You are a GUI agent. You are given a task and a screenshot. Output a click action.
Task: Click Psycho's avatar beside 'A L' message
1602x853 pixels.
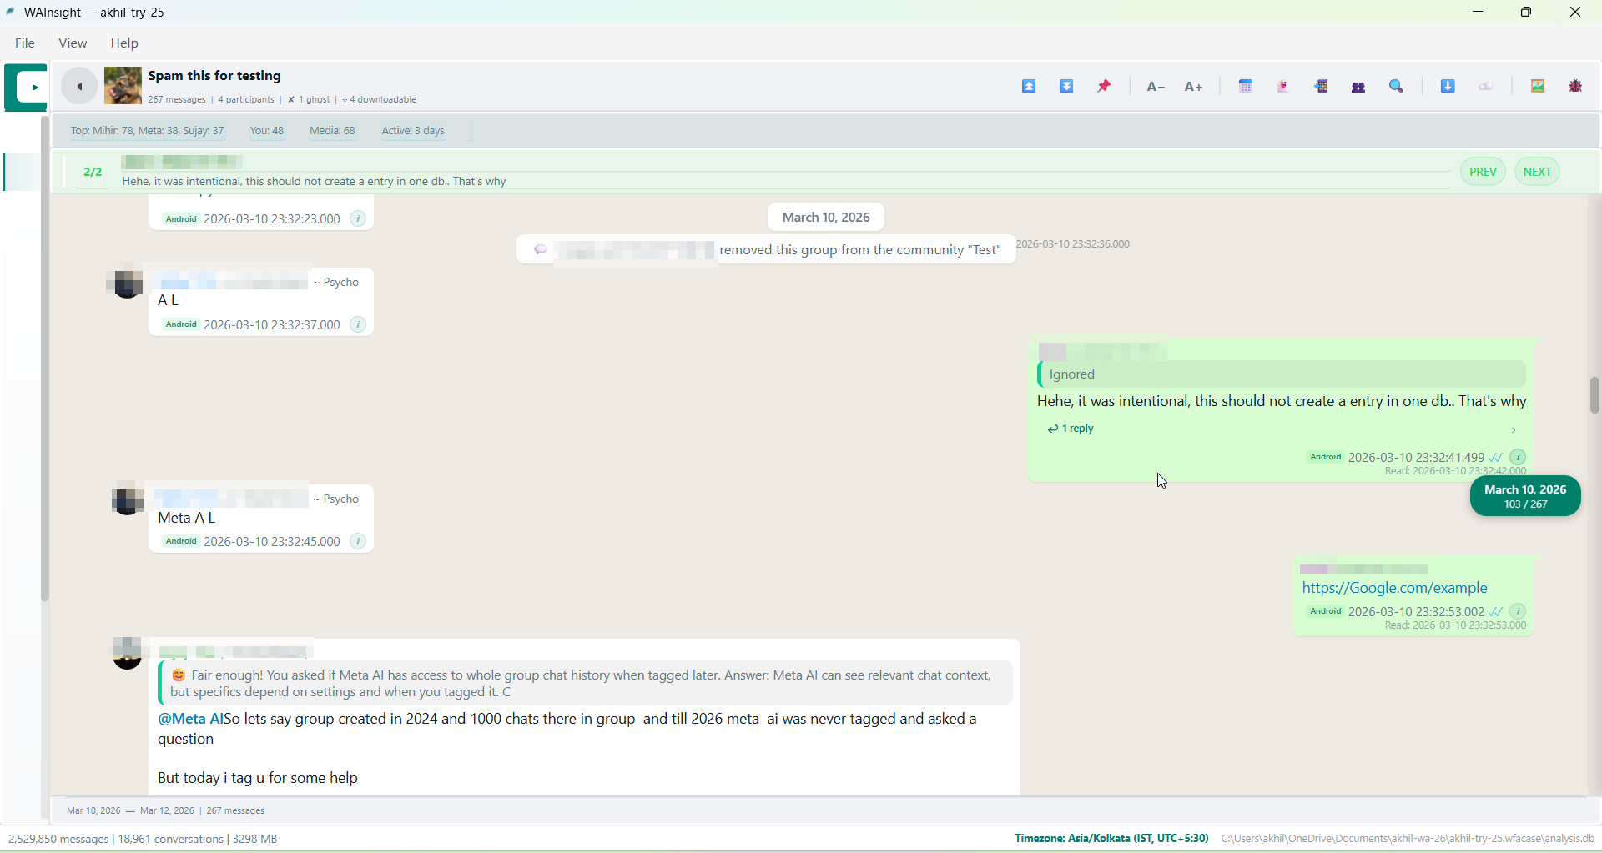(127, 283)
